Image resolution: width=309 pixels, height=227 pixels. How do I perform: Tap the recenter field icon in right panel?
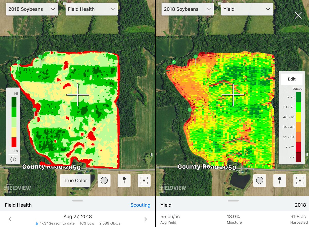[x=300, y=181]
